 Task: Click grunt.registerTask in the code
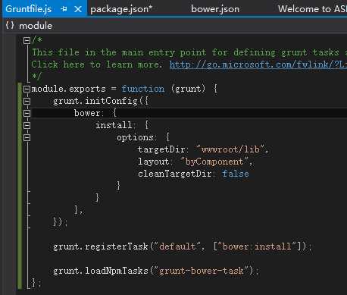tap(101, 246)
